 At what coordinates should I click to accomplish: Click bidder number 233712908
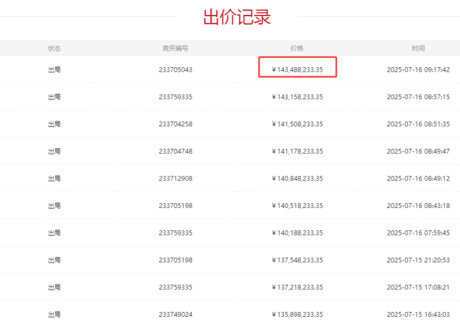click(x=175, y=179)
